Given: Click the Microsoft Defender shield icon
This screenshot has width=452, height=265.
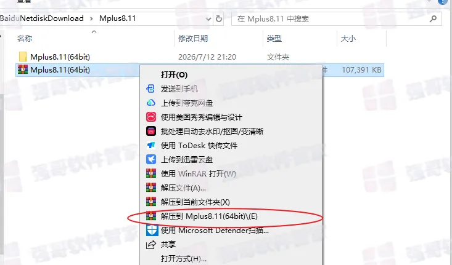Looking at the screenshot, I should (x=152, y=230).
